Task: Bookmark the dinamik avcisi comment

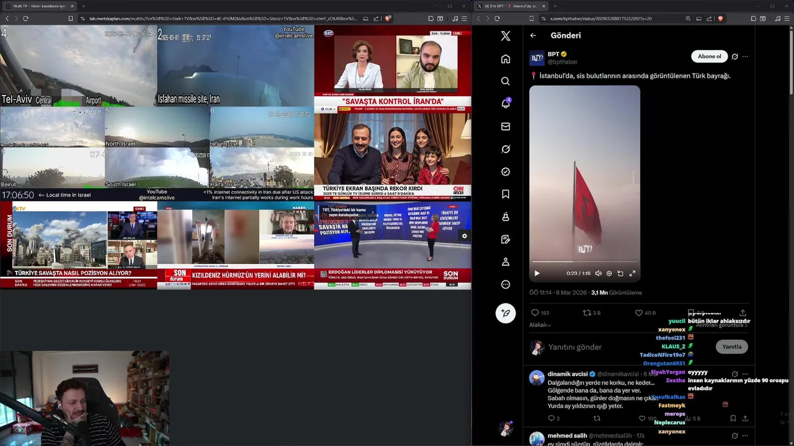Action: pyautogui.click(x=733, y=419)
